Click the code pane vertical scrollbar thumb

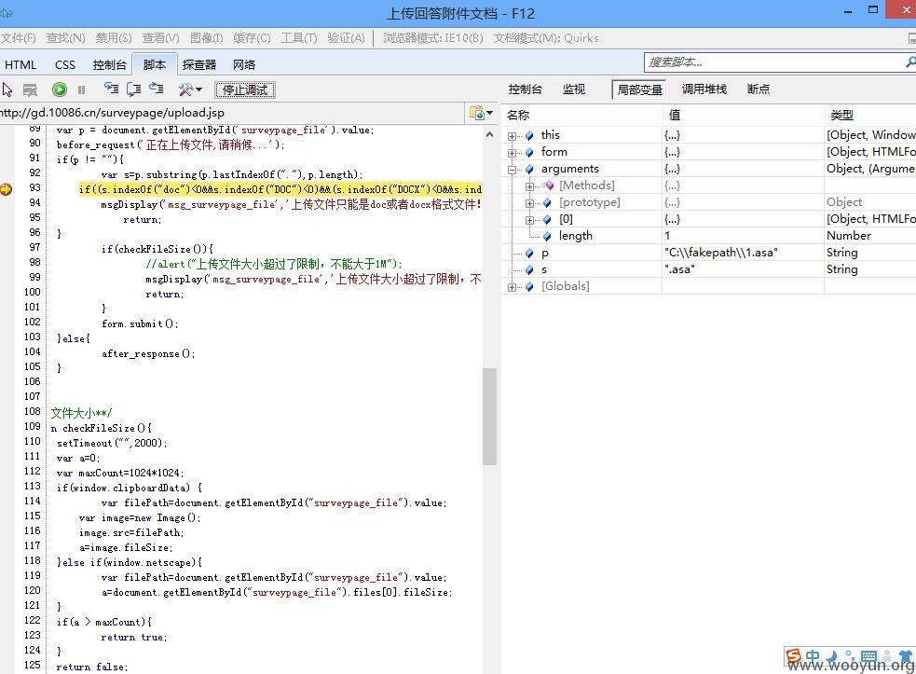pos(489,416)
